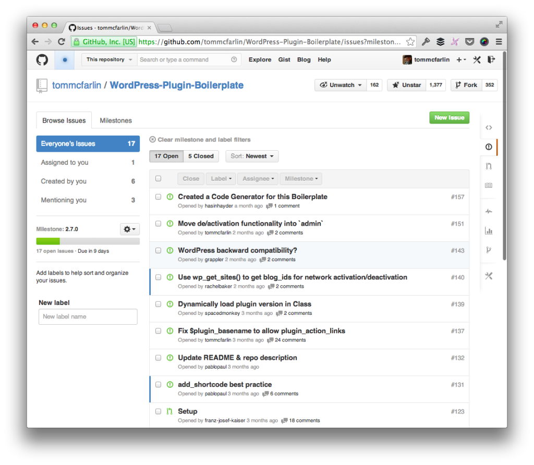Open the network fork sidebar icon
Viewport: 534px width, 465px height.
[x=489, y=250]
